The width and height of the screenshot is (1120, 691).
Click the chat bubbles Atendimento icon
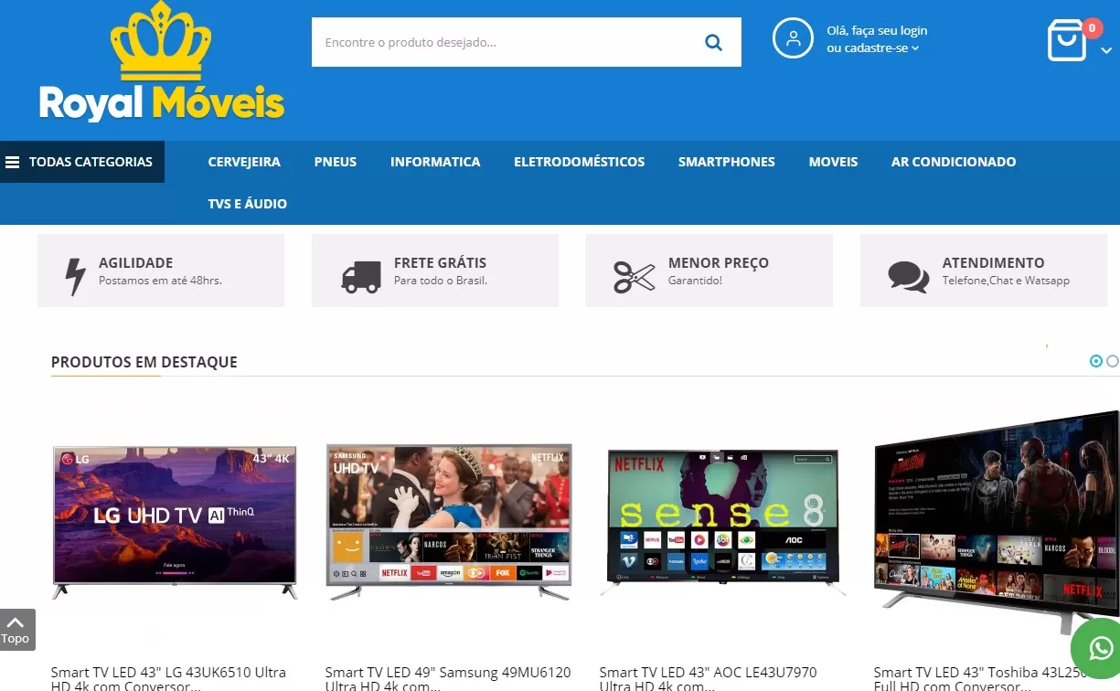click(x=909, y=277)
